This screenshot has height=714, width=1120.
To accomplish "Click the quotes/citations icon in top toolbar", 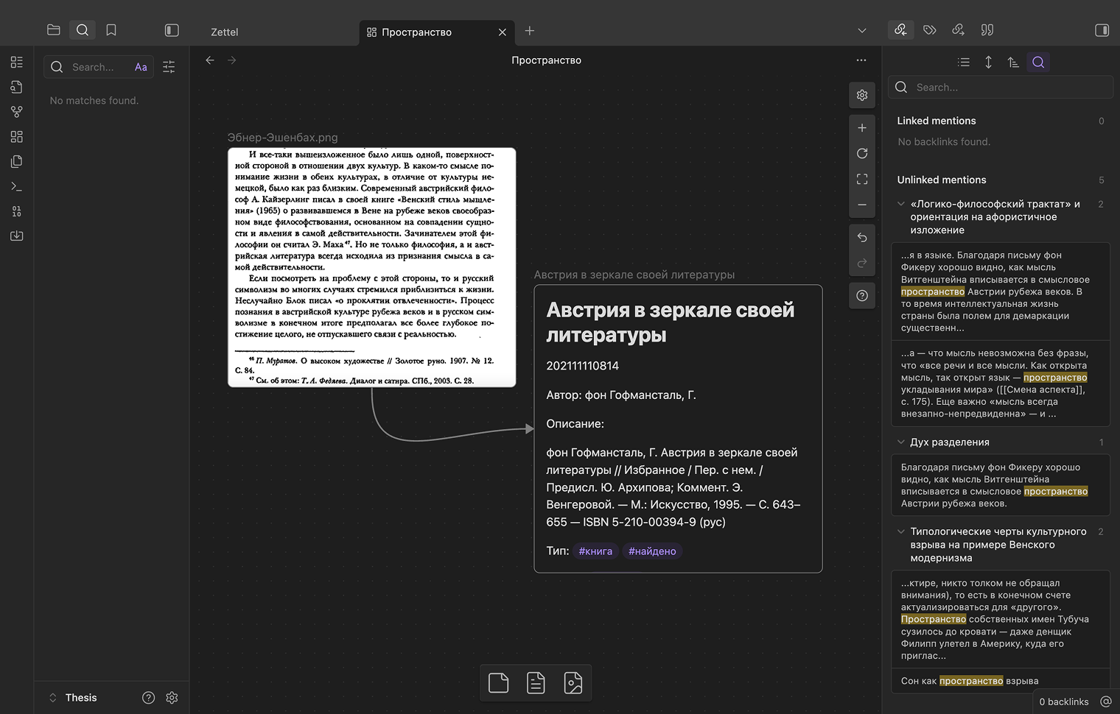I will 987,29.
